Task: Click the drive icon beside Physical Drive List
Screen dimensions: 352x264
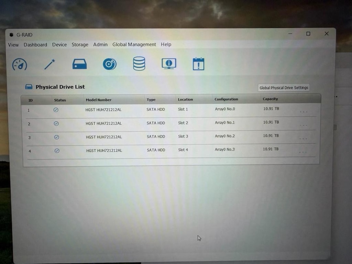Action: pos(29,87)
